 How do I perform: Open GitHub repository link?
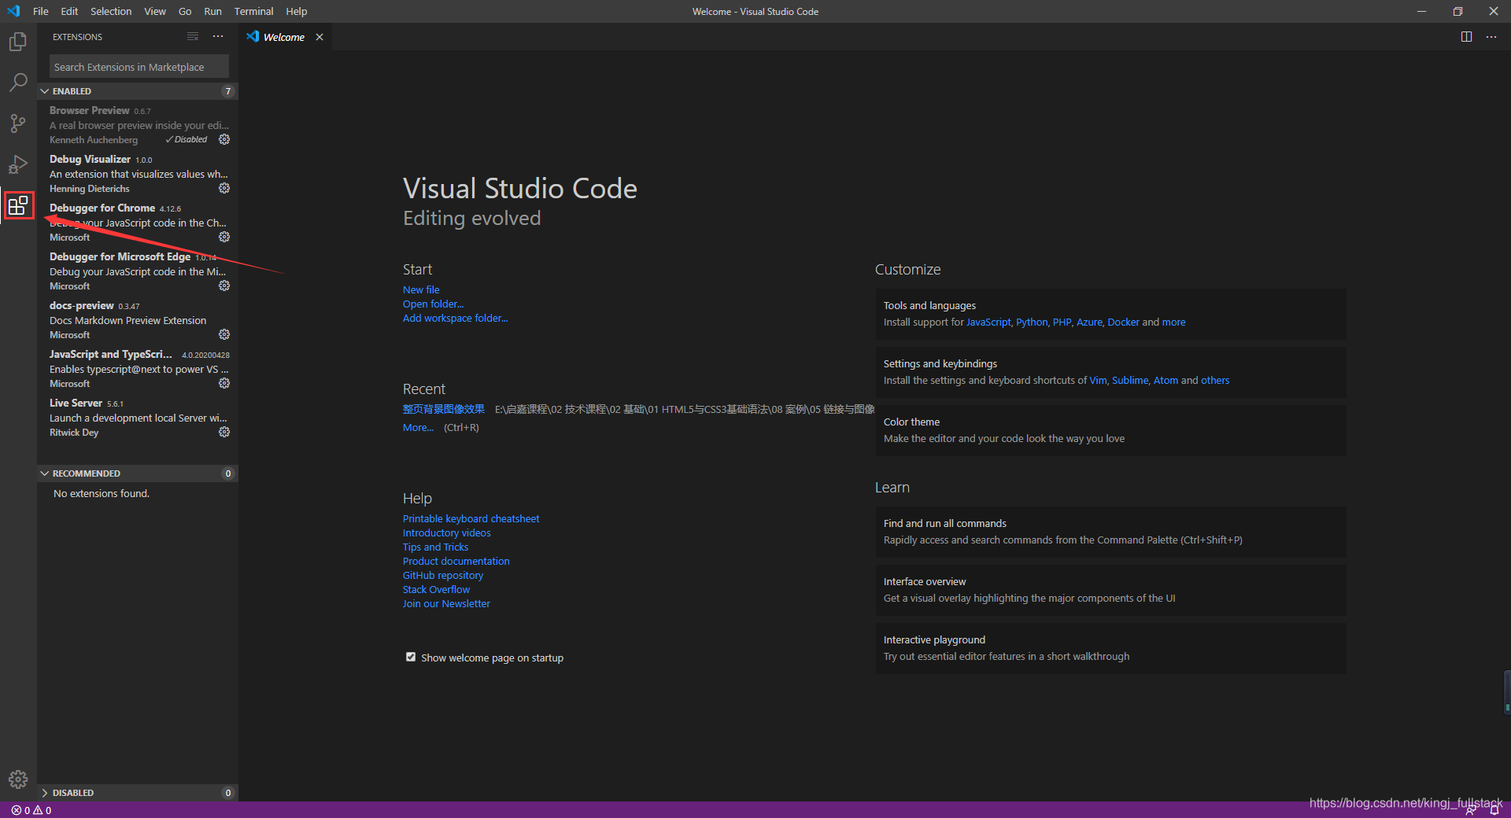pyautogui.click(x=443, y=575)
